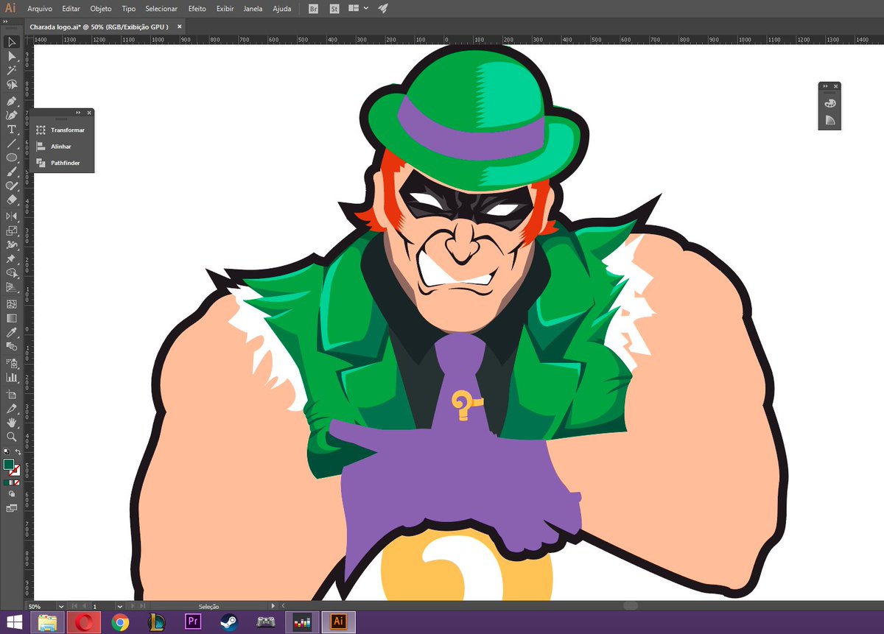Select the Shape Builder tool

point(12,273)
